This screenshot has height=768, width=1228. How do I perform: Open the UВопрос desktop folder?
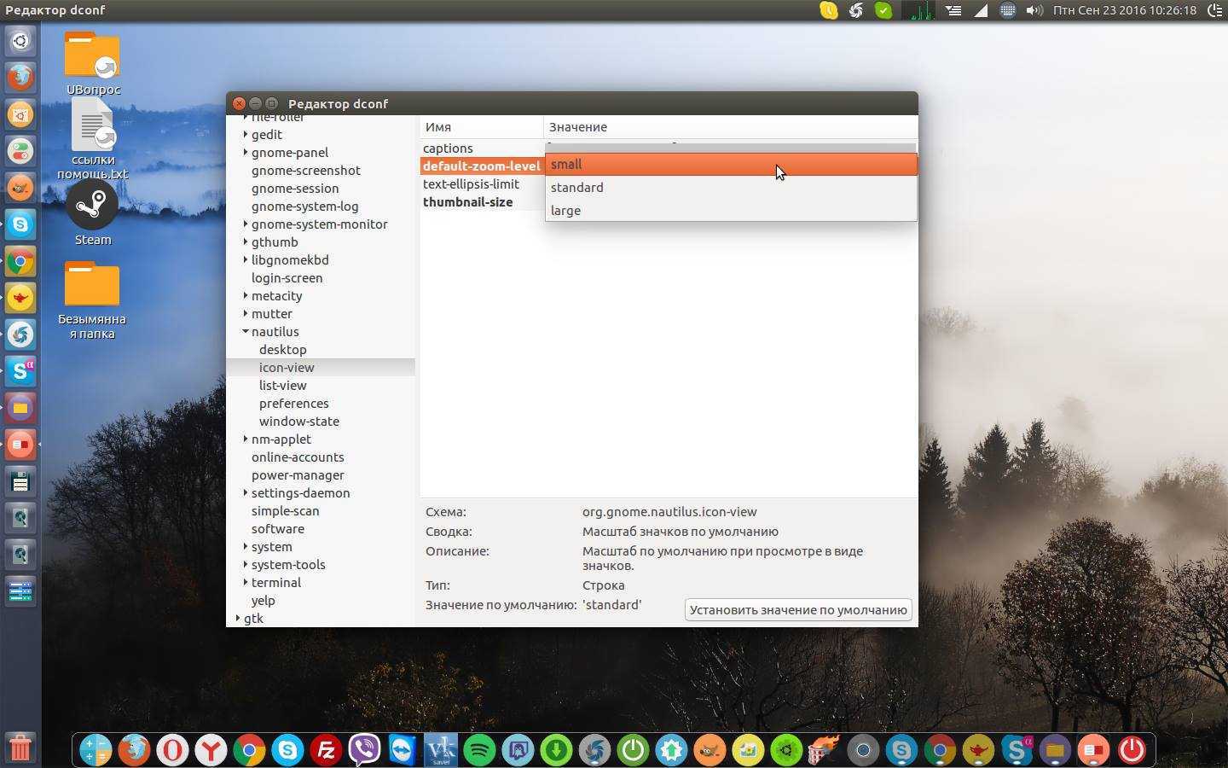92,58
